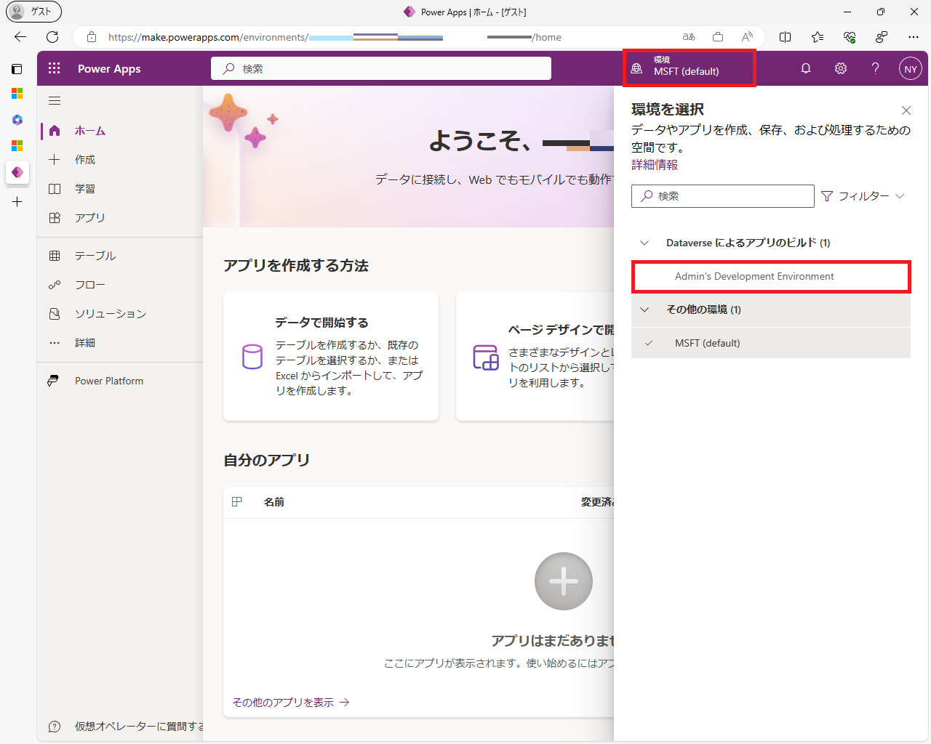Viewport: 931px width, 744px height.
Task: Click the browser address bar URL
Action: click(335, 37)
